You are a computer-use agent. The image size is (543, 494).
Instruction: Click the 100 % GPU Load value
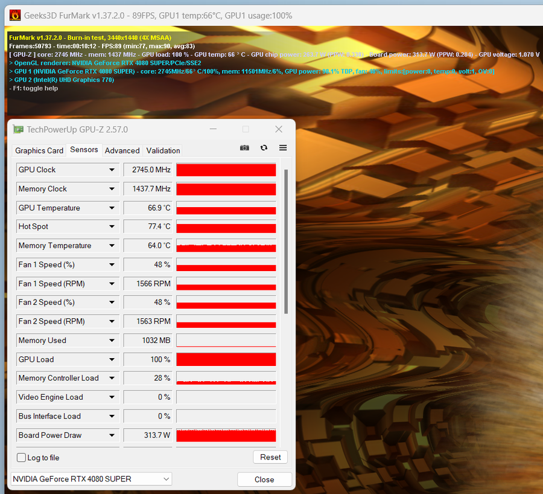pos(148,359)
